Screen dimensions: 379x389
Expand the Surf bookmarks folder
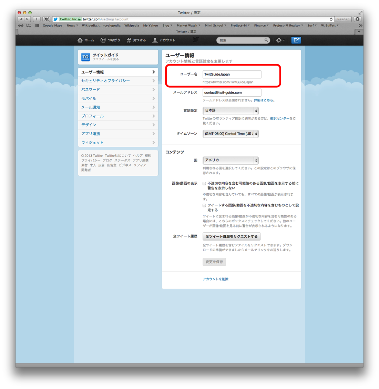point(312,25)
